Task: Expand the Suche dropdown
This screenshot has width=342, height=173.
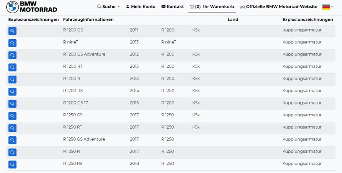Action: [109, 7]
